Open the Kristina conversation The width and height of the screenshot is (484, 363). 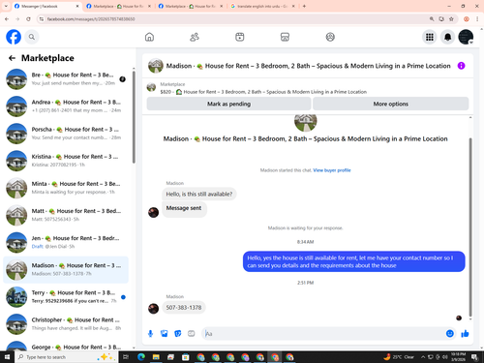pyautogui.click(x=66, y=161)
